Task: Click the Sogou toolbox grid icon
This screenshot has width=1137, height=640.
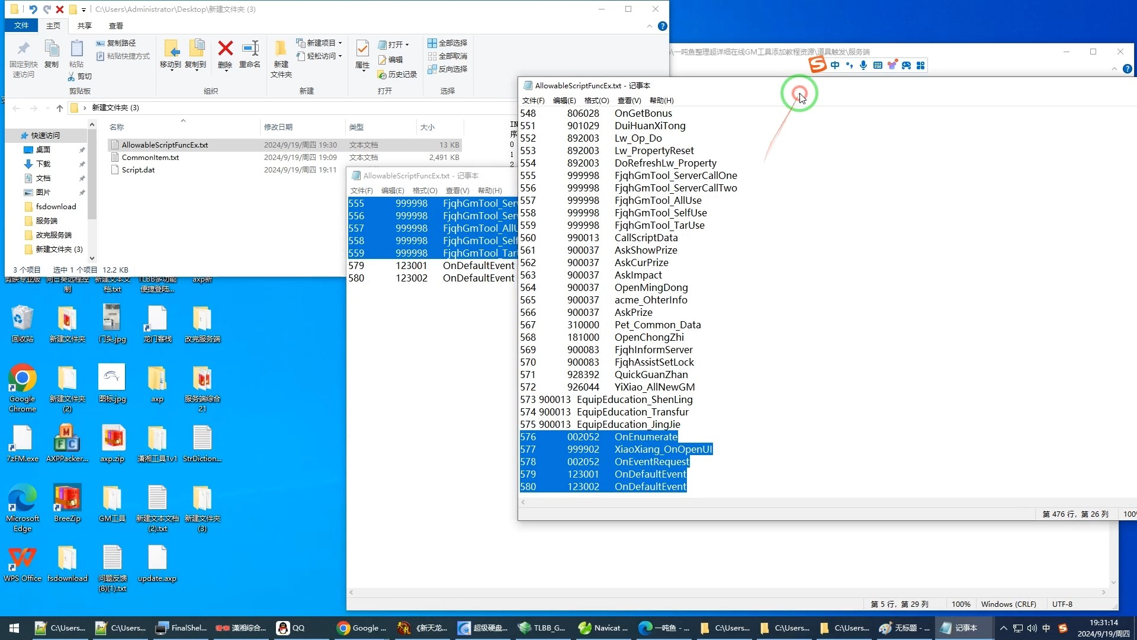Action: coord(920,65)
